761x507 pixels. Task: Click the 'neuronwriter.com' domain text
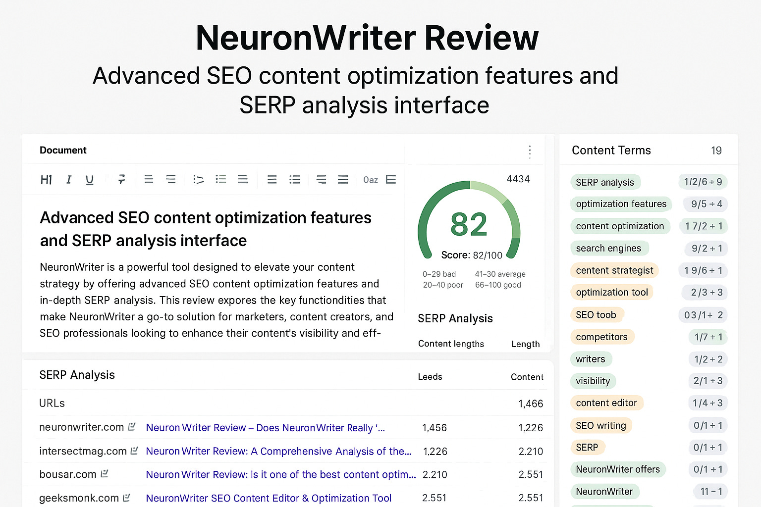tap(82, 427)
